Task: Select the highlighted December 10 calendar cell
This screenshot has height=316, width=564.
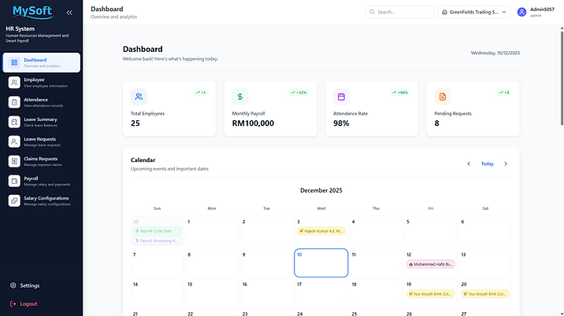Action: tap(321, 263)
